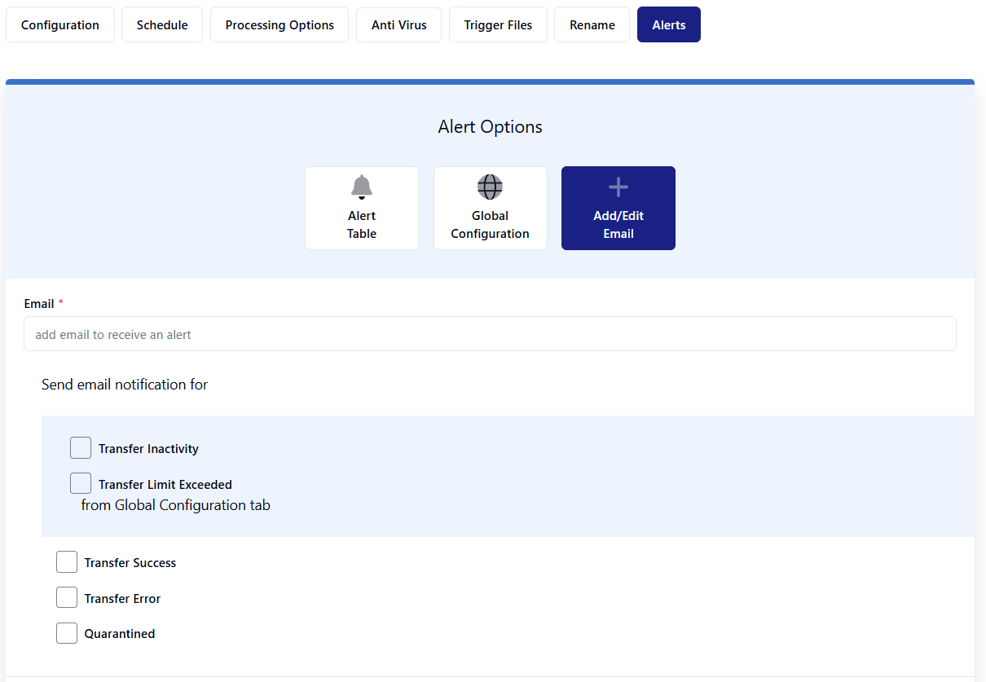Select the Trigger Files tab
Image resolution: width=986 pixels, height=682 pixels.
coord(498,25)
